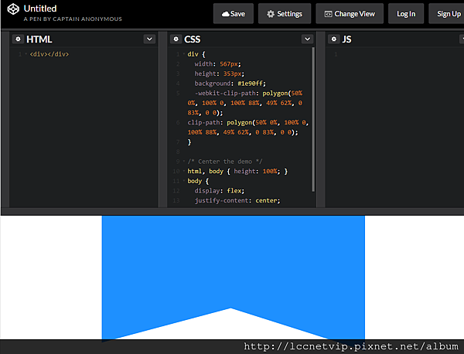Click the Log In button
464x354 pixels.
[x=406, y=14]
